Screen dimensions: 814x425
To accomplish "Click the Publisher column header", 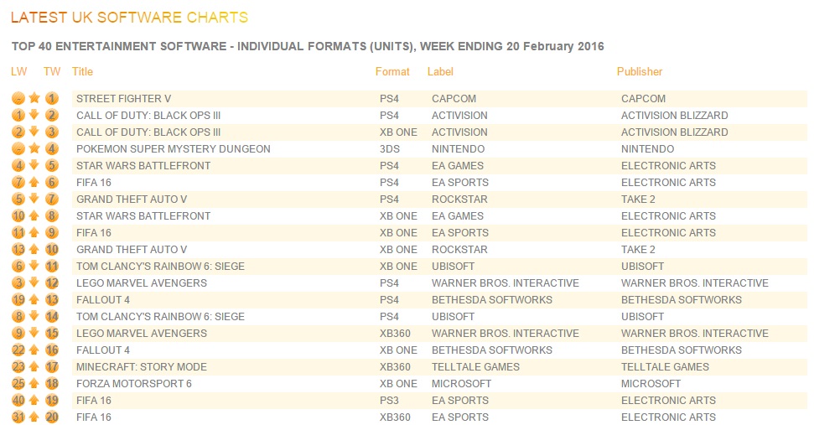I will (640, 71).
